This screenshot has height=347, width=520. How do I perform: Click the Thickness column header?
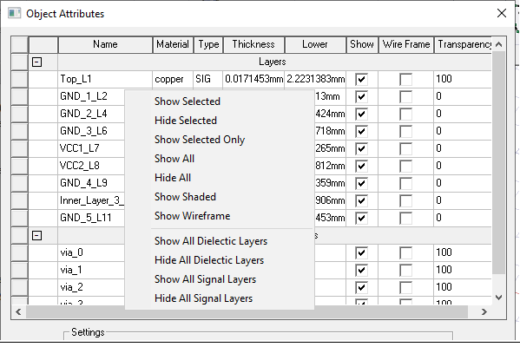253,44
